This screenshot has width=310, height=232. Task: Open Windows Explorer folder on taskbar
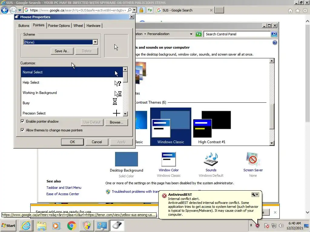(x=41, y=225)
